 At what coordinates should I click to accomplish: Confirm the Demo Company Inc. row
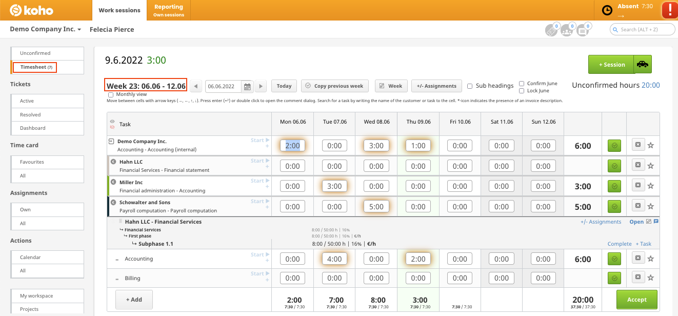tap(614, 146)
